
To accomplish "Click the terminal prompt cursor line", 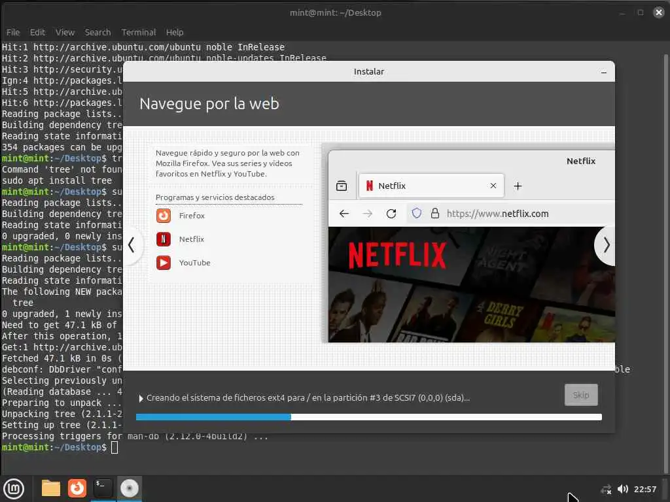I will click(60, 447).
